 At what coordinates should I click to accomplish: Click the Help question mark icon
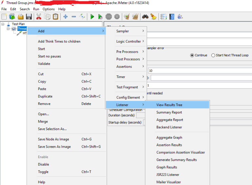coord(172,16)
